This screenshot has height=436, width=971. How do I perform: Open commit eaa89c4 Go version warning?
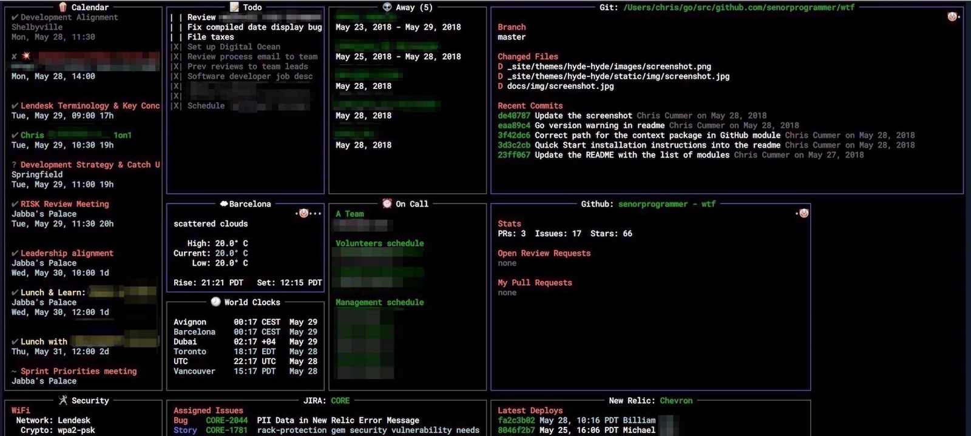[x=648, y=125]
